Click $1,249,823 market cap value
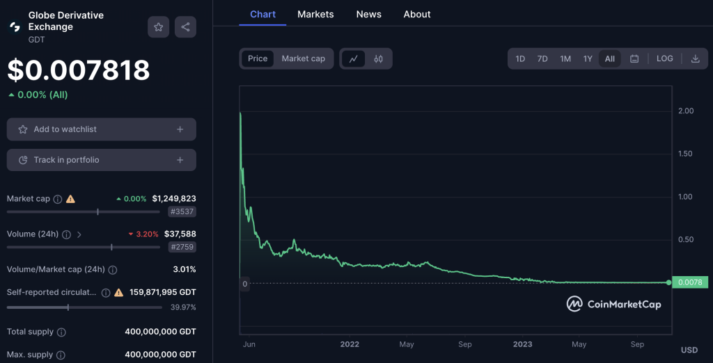 click(174, 198)
